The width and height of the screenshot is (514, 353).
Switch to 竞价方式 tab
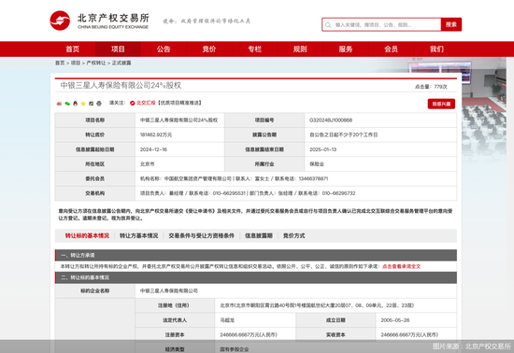294,235
